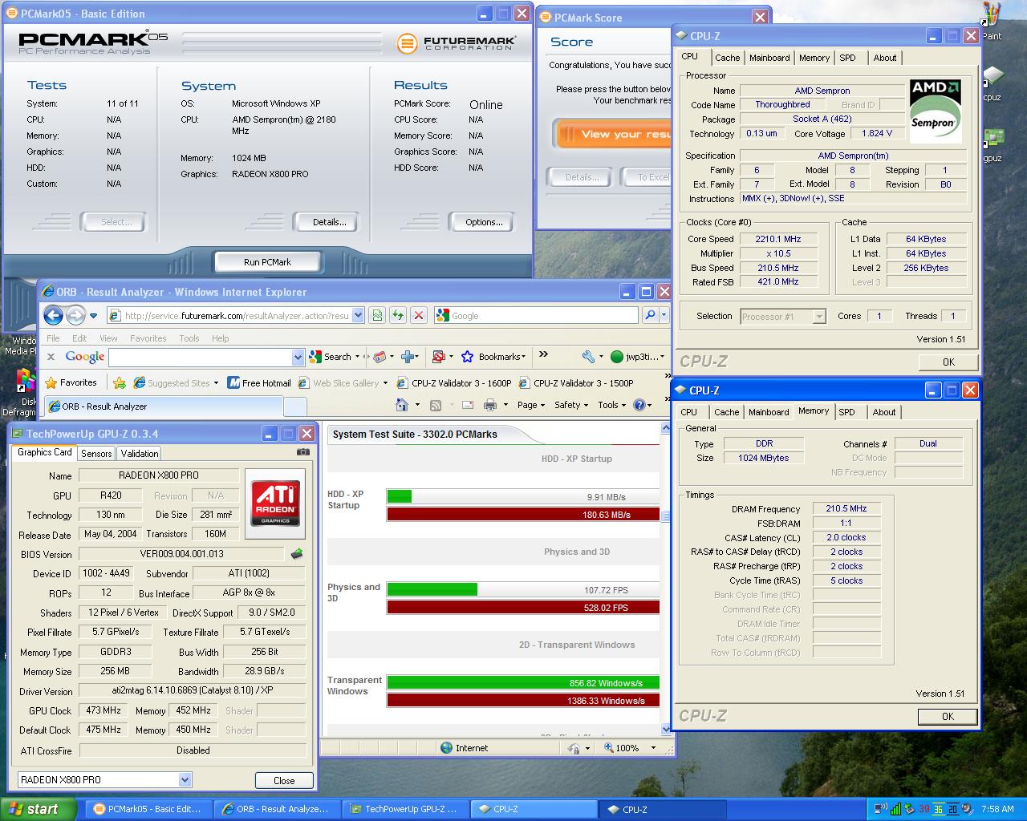Switch to the Sensors tab in GPU-Z
Viewport: 1027px width, 821px height.
pos(96,453)
